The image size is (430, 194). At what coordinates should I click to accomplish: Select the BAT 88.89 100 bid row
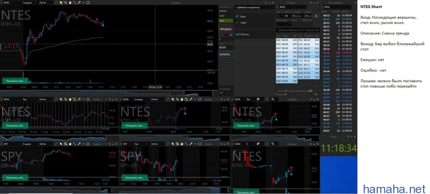coord(287,48)
